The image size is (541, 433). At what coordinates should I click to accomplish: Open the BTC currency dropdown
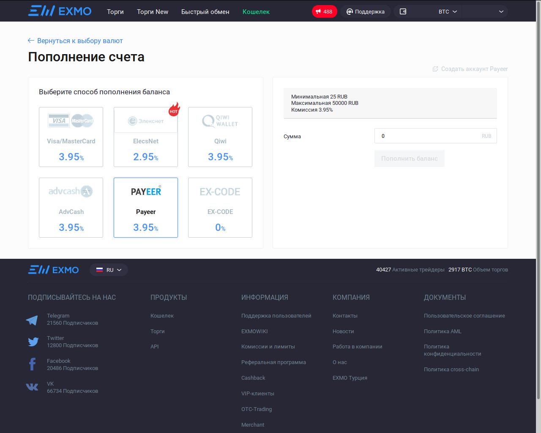coord(448,12)
